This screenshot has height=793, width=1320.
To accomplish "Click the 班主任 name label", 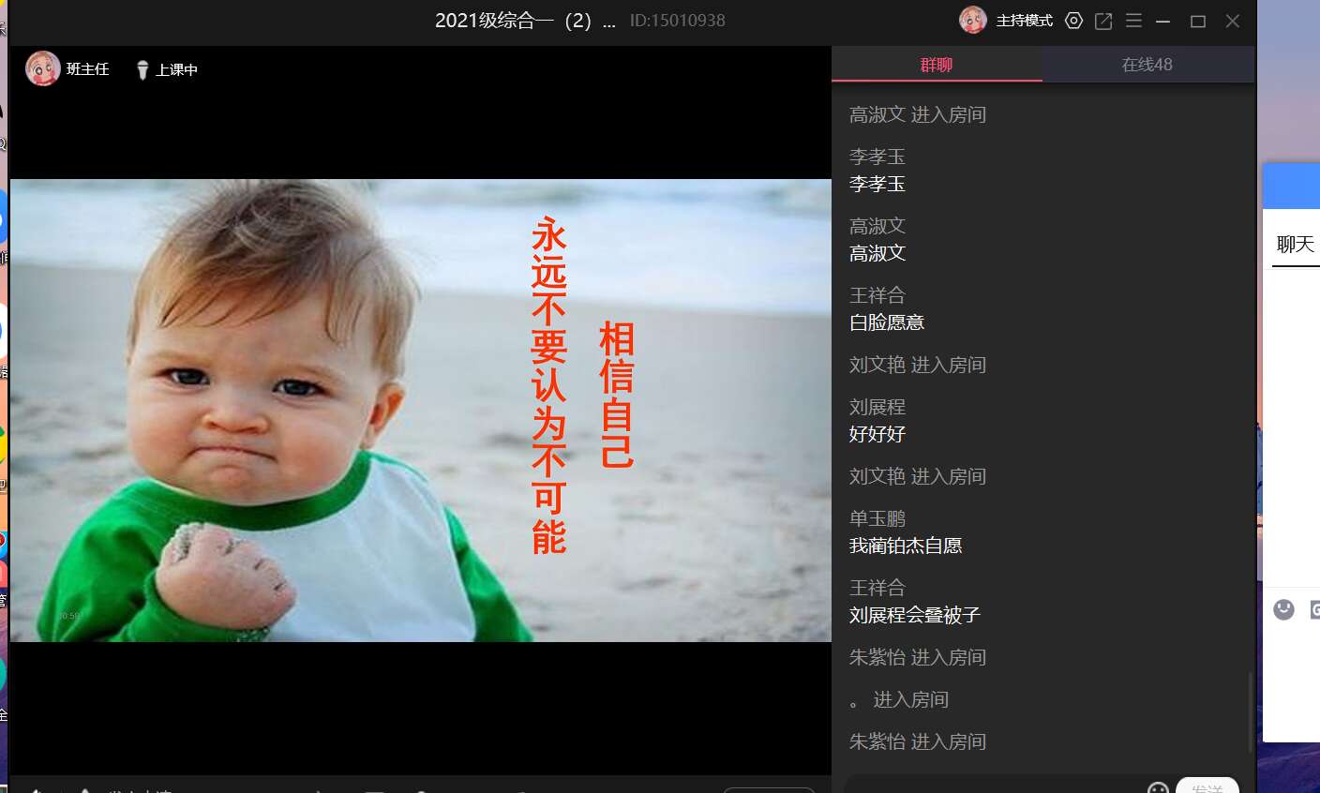I will (87, 69).
